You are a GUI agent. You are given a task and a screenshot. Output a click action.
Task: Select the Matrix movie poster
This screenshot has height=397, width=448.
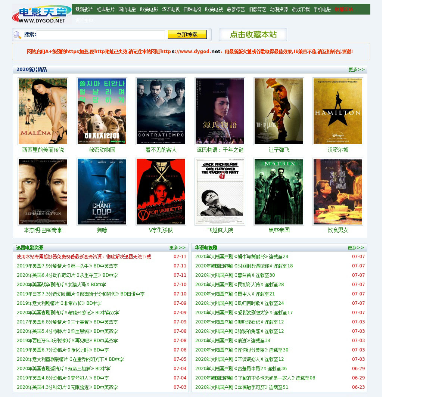click(279, 192)
